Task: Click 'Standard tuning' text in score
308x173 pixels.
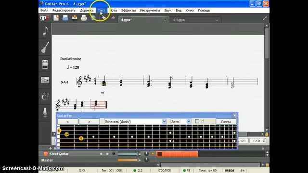Action: click(70, 59)
